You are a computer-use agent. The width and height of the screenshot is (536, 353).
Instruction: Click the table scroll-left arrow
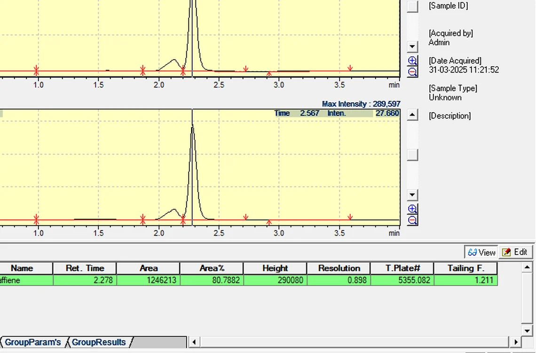click(x=194, y=342)
